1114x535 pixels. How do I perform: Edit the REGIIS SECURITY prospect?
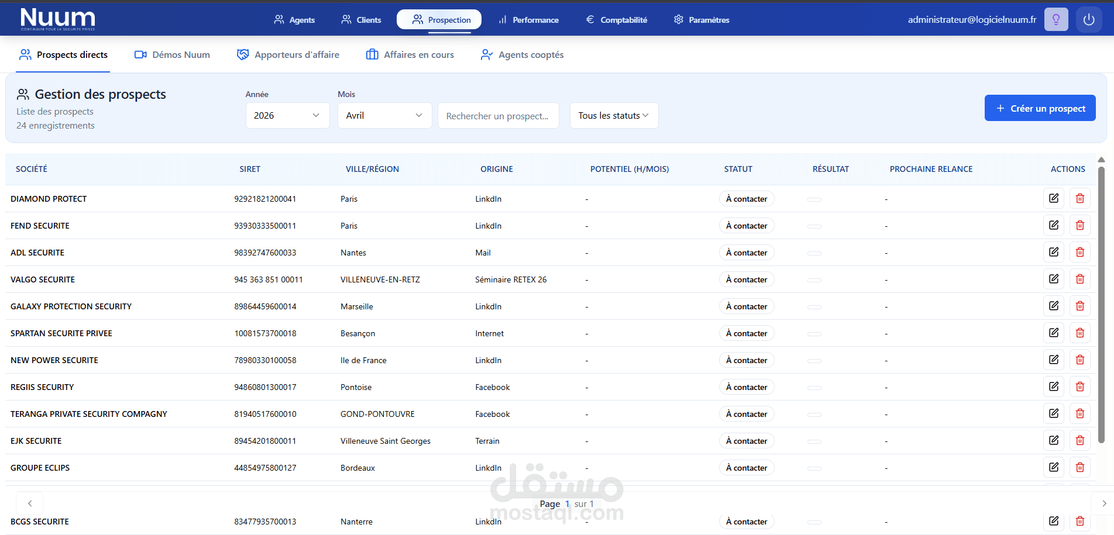click(x=1054, y=386)
